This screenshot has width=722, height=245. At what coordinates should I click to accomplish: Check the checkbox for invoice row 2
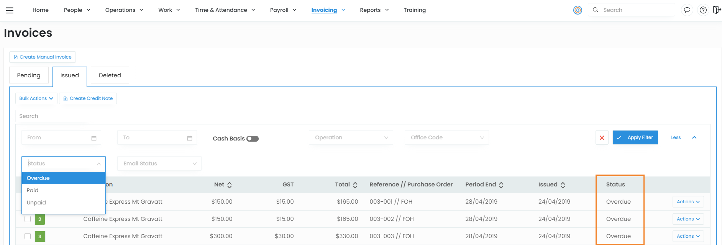click(28, 219)
